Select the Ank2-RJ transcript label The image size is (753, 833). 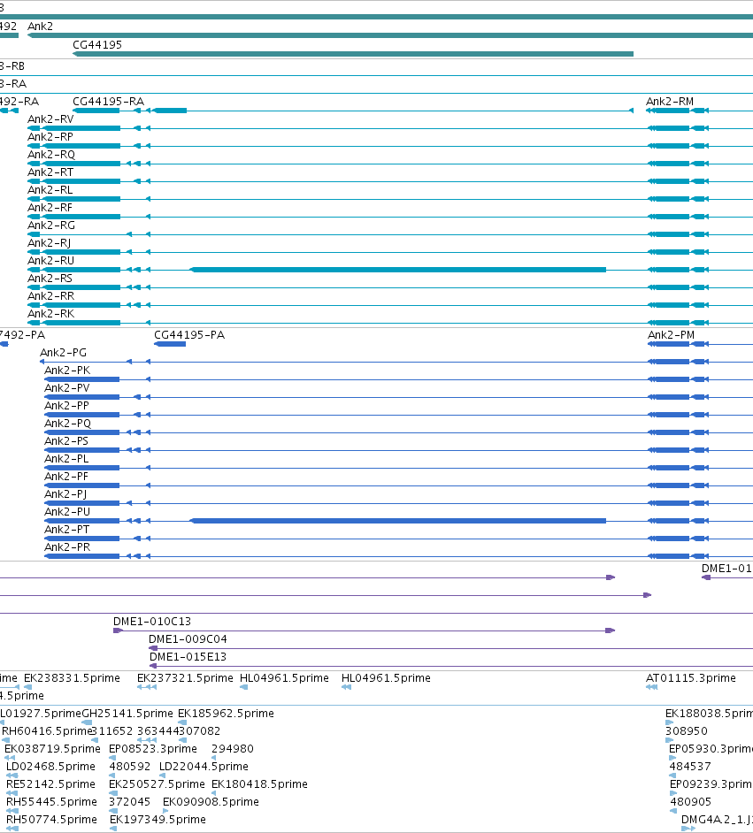tap(49, 243)
